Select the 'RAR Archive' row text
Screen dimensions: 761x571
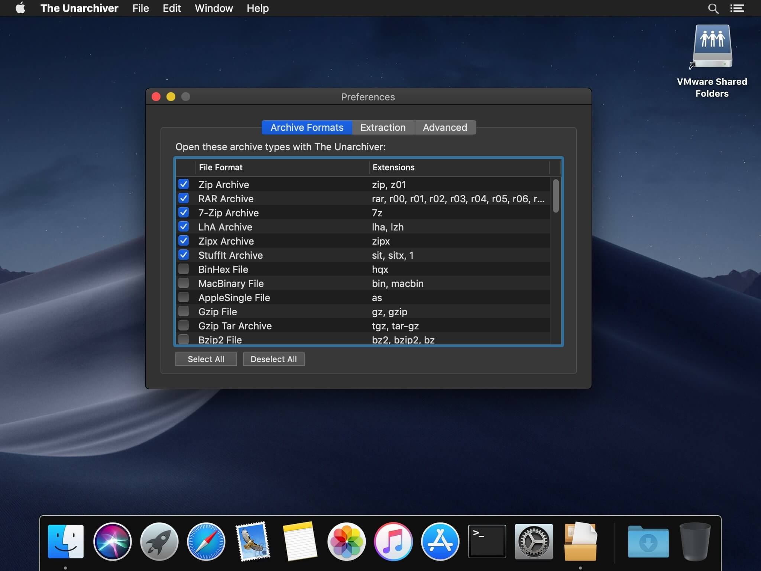[x=226, y=199]
